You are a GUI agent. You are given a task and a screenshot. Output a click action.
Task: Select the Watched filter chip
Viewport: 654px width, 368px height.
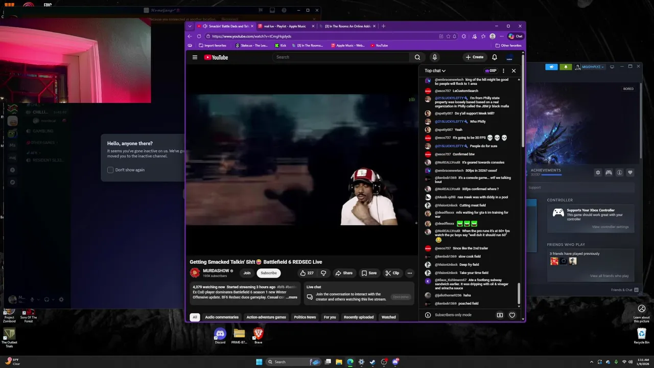click(x=388, y=317)
